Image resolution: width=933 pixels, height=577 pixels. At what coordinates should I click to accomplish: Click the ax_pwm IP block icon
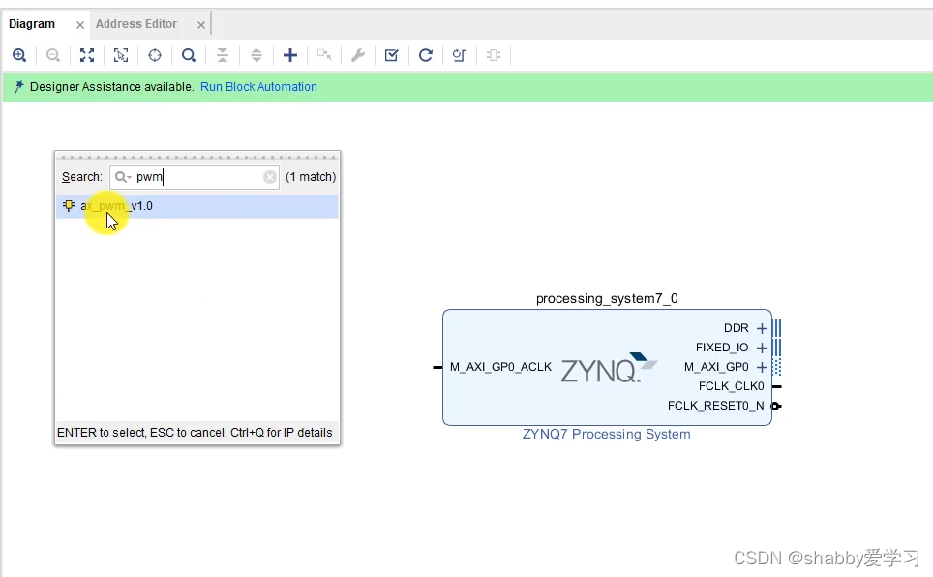click(69, 206)
